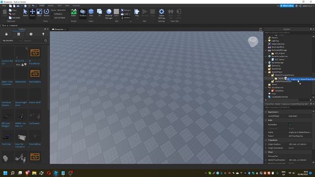Open the Lock dropdown

coord(125,14)
